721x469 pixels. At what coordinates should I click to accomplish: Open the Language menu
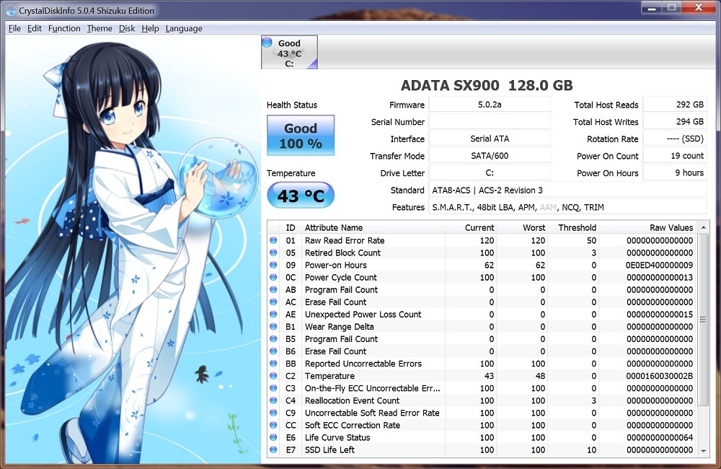[184, 29]
